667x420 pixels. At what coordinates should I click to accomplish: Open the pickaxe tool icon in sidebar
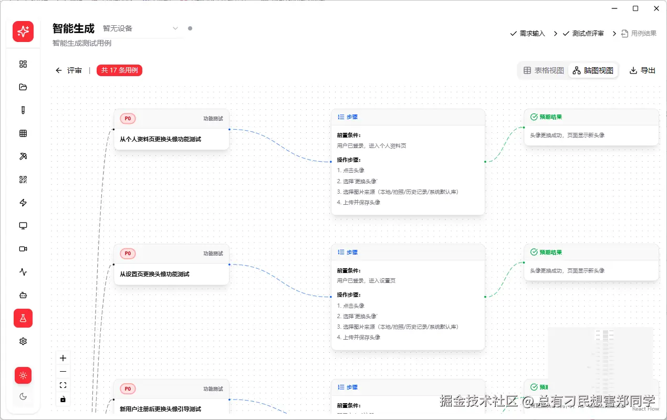click(23, 156)
